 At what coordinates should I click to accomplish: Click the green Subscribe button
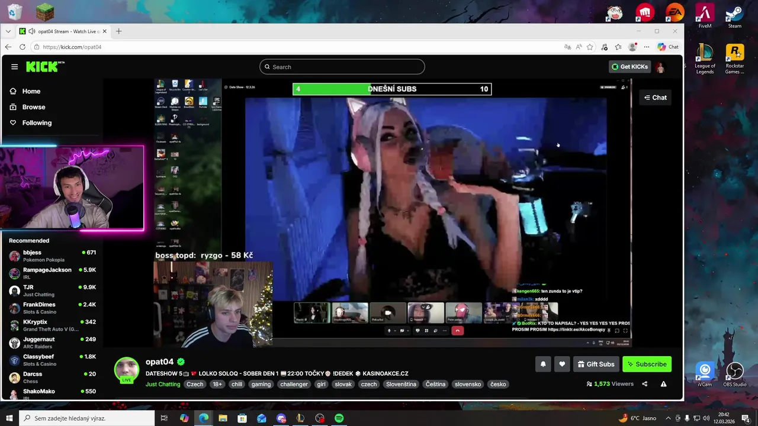[647, 364]
